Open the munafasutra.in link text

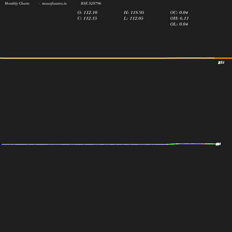point(54,3)
